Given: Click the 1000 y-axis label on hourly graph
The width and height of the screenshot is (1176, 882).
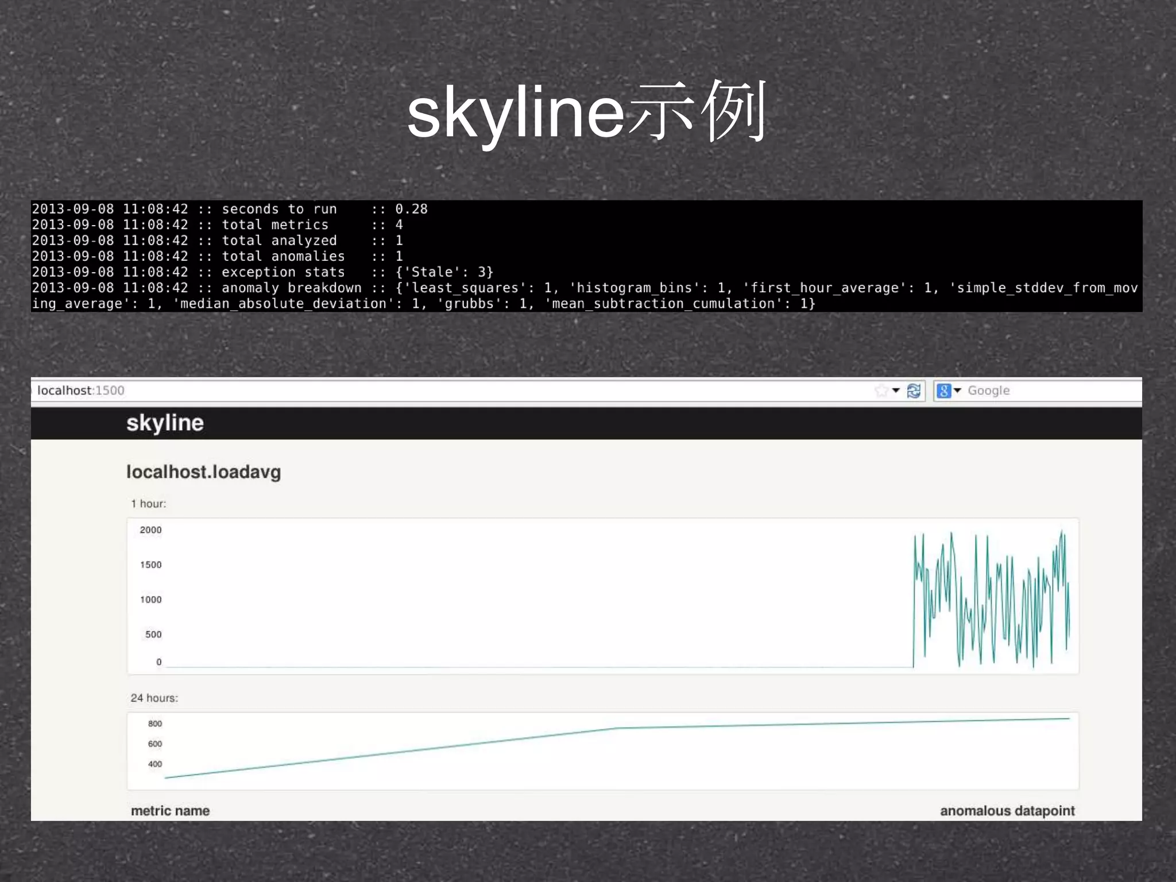Looking at the screenshot, I should pos(150,599).
